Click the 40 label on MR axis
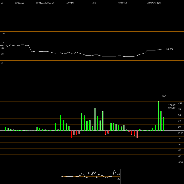184x184 pixels. (x=180, y=121)
